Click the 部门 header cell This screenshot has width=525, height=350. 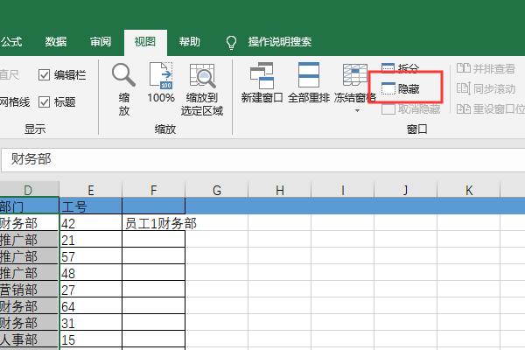[29, 206]
